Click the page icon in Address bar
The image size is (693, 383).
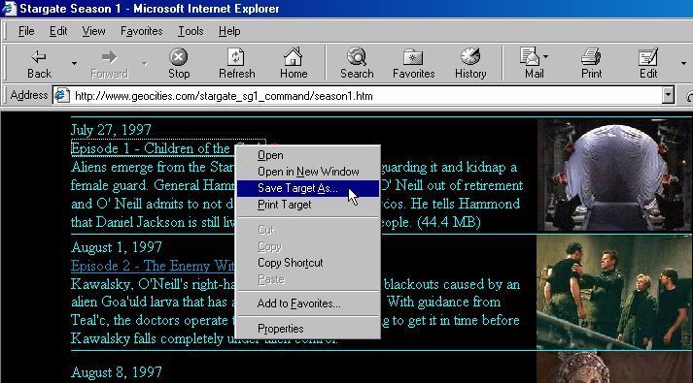[x=62, y=96]
